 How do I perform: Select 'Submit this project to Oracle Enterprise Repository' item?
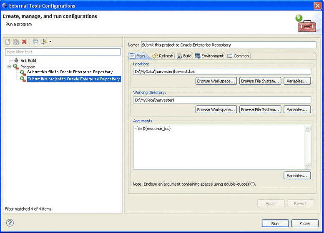click(x=74, y=79)
